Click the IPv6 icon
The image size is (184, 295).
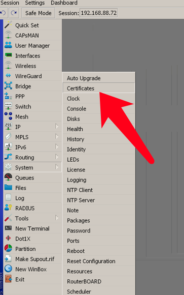[x=8, y=147]
